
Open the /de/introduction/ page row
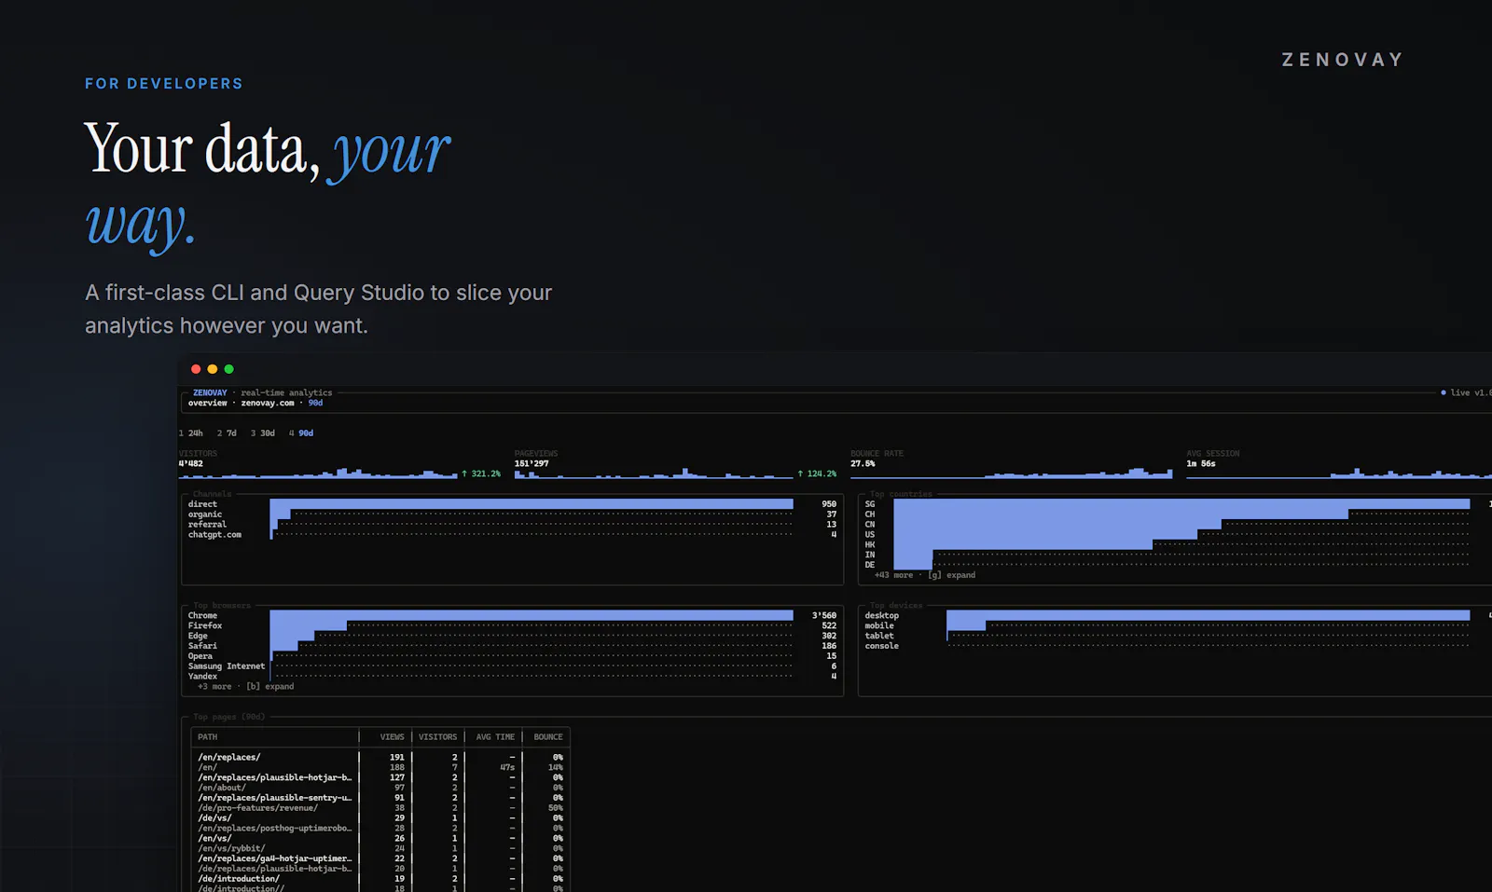coord(380,879)
